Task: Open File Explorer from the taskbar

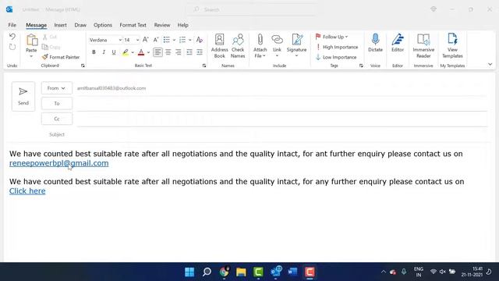Action: (241, 272)
